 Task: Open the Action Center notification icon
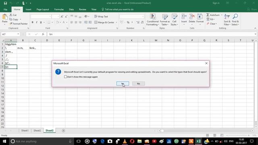click(x=252, y=141)
